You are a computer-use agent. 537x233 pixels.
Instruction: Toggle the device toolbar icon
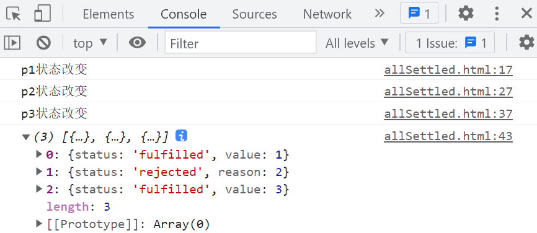(x=42, y=14)
